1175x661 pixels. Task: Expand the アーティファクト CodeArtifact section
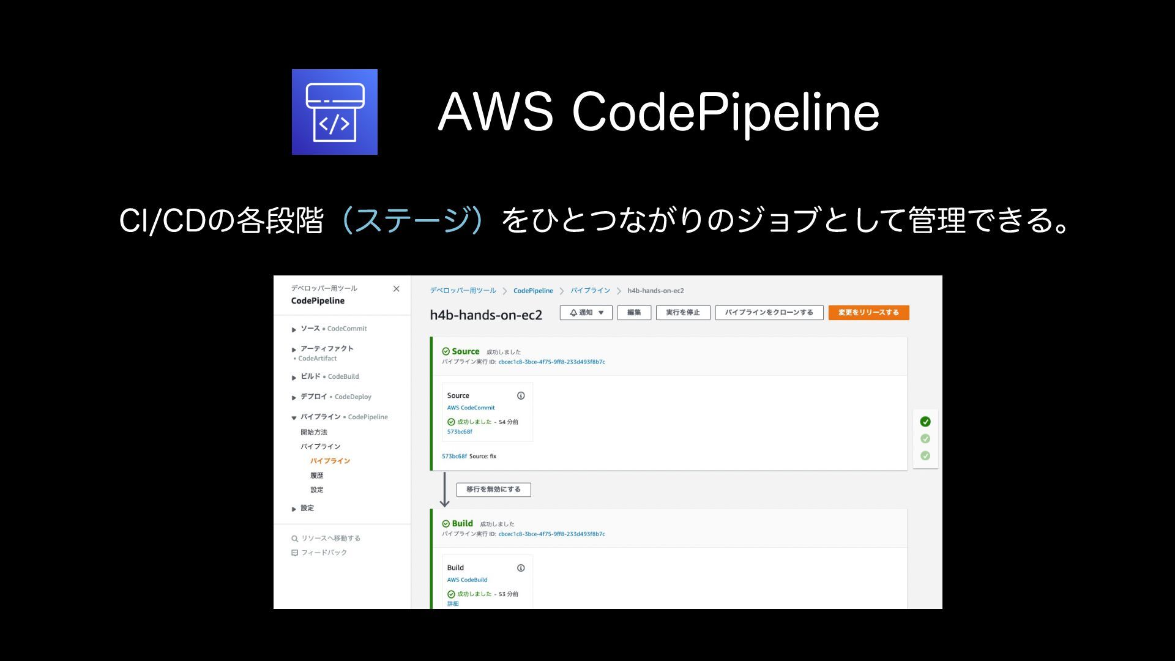[x=294, y=349]
